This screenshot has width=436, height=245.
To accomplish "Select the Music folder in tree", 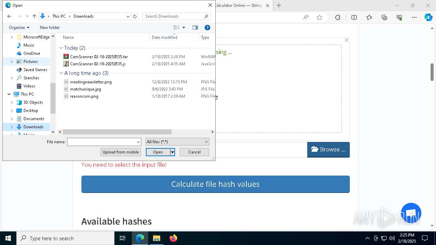I will 29,45.
